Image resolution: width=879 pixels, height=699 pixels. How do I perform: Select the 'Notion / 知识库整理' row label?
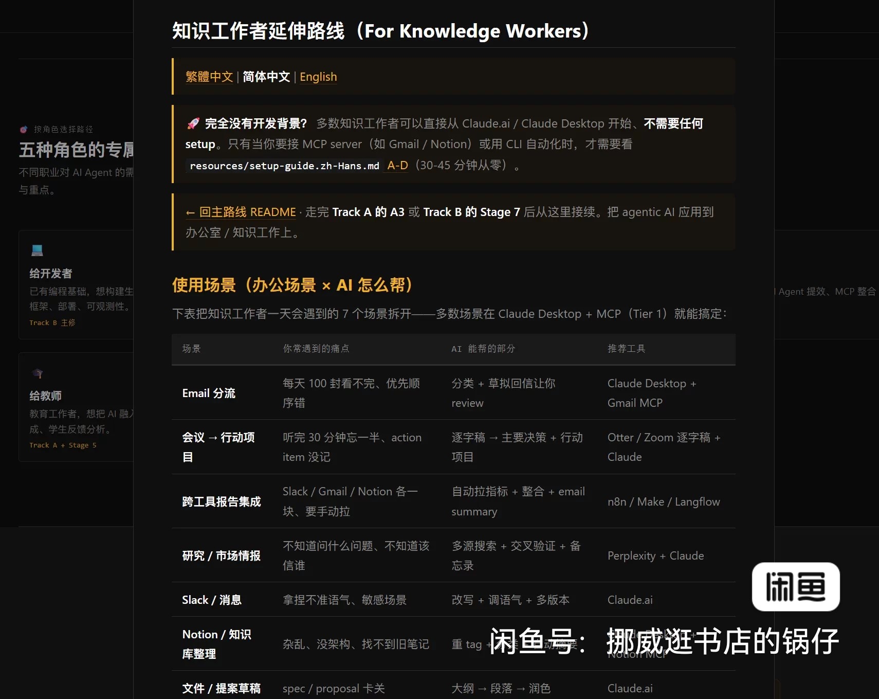[x=217, y=644]
